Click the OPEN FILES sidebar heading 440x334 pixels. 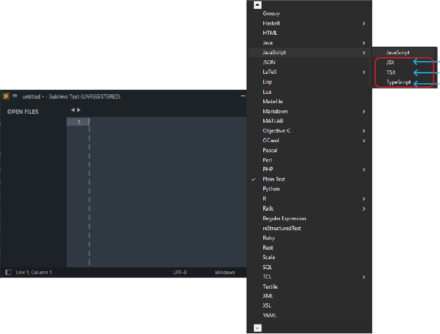click(x=23, y=112)
